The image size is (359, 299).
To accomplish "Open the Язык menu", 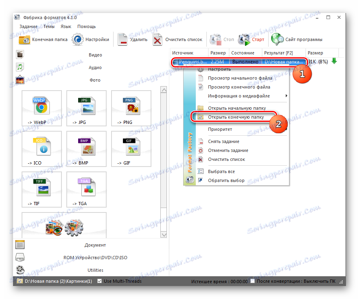I will (x=66, y=26).
